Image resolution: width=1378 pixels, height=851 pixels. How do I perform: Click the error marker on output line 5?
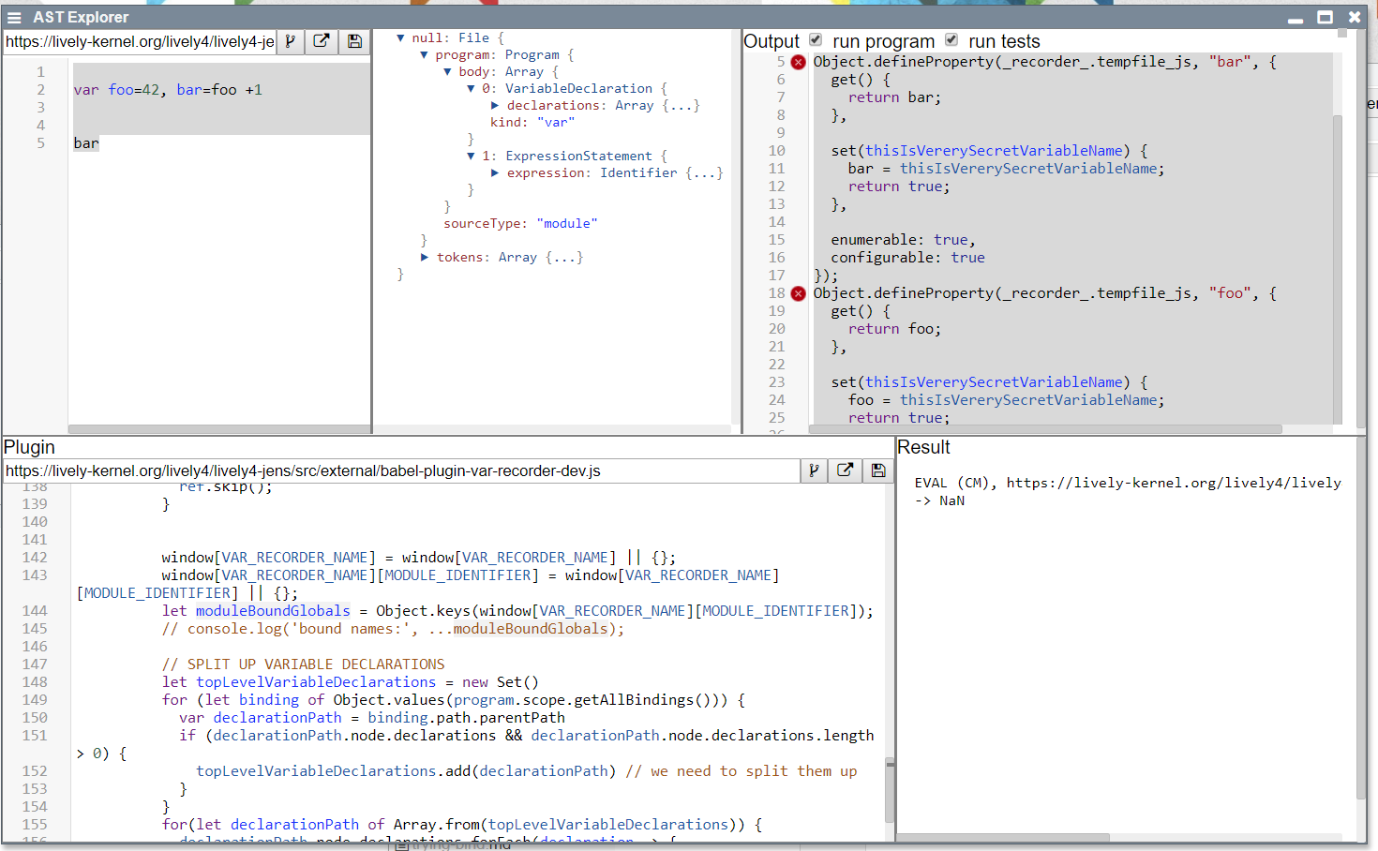point(798,62)
